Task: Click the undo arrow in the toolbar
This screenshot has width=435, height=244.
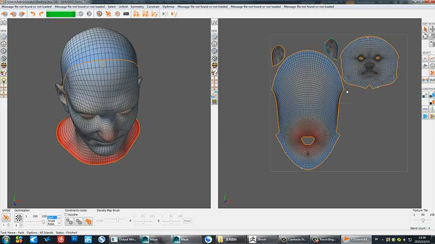Action: click(33, 14)
